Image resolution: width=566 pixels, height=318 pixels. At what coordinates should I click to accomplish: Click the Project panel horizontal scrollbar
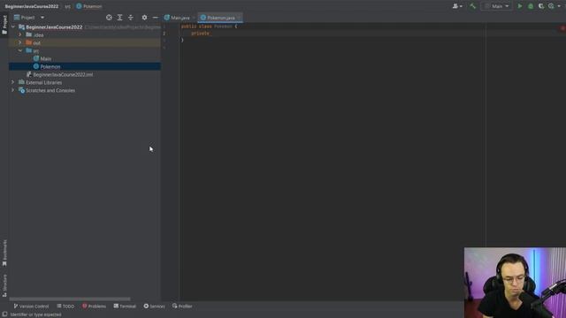click(70, 299)
